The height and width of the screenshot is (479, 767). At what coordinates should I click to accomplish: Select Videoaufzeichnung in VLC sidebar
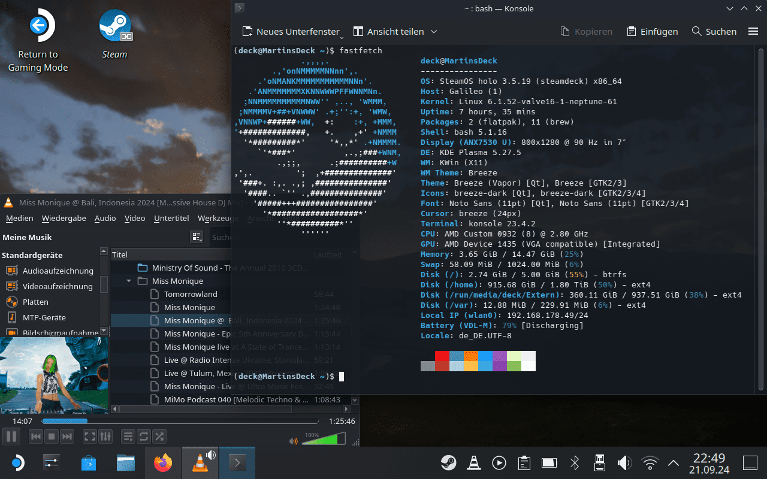pyautogui.click(x=51, y=286)
